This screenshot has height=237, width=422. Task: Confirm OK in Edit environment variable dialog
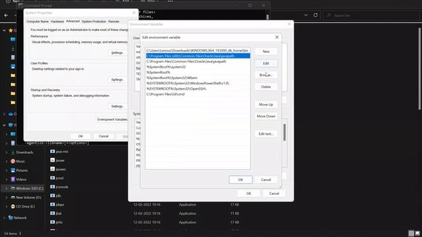point(241,180)
